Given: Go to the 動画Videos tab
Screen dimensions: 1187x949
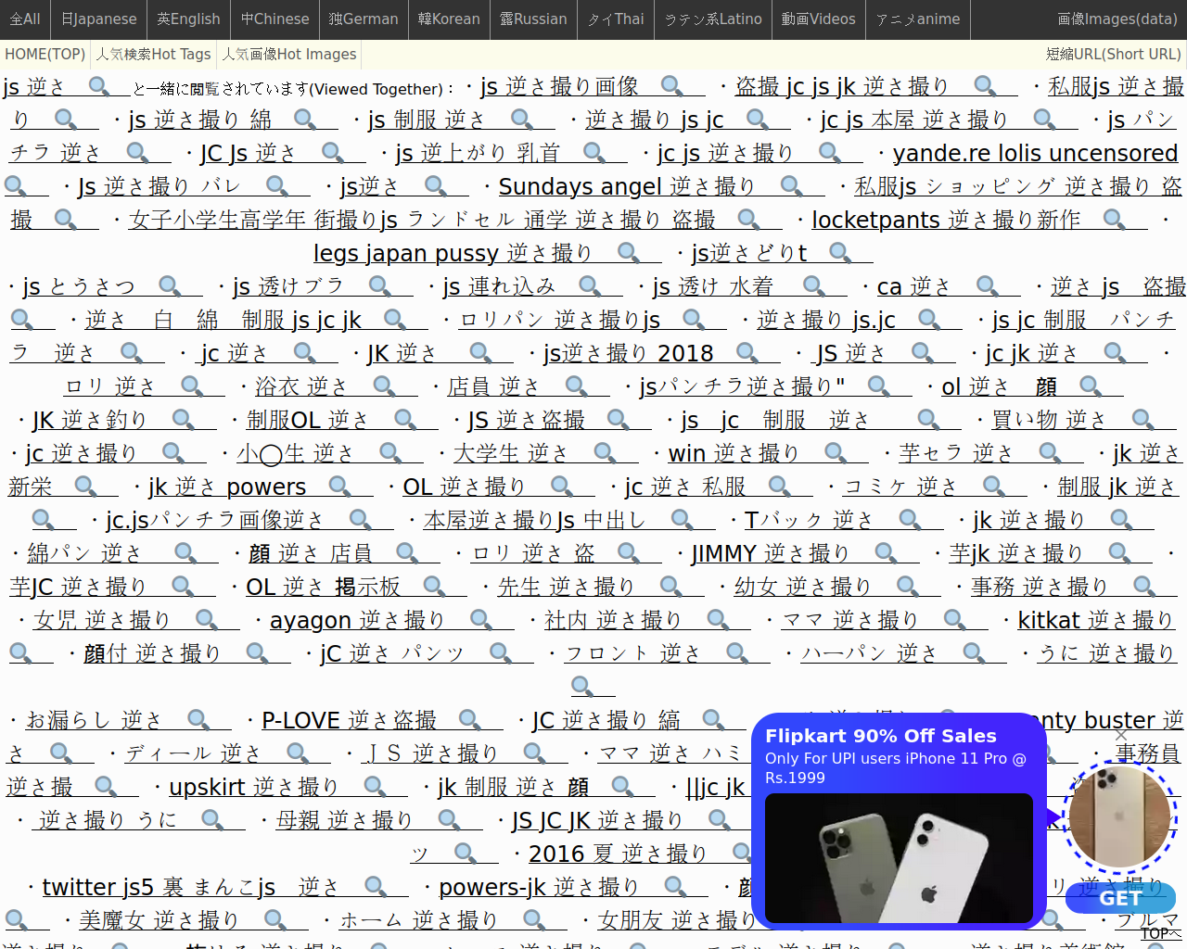Looking at the screenshot, I should (819, 19).
